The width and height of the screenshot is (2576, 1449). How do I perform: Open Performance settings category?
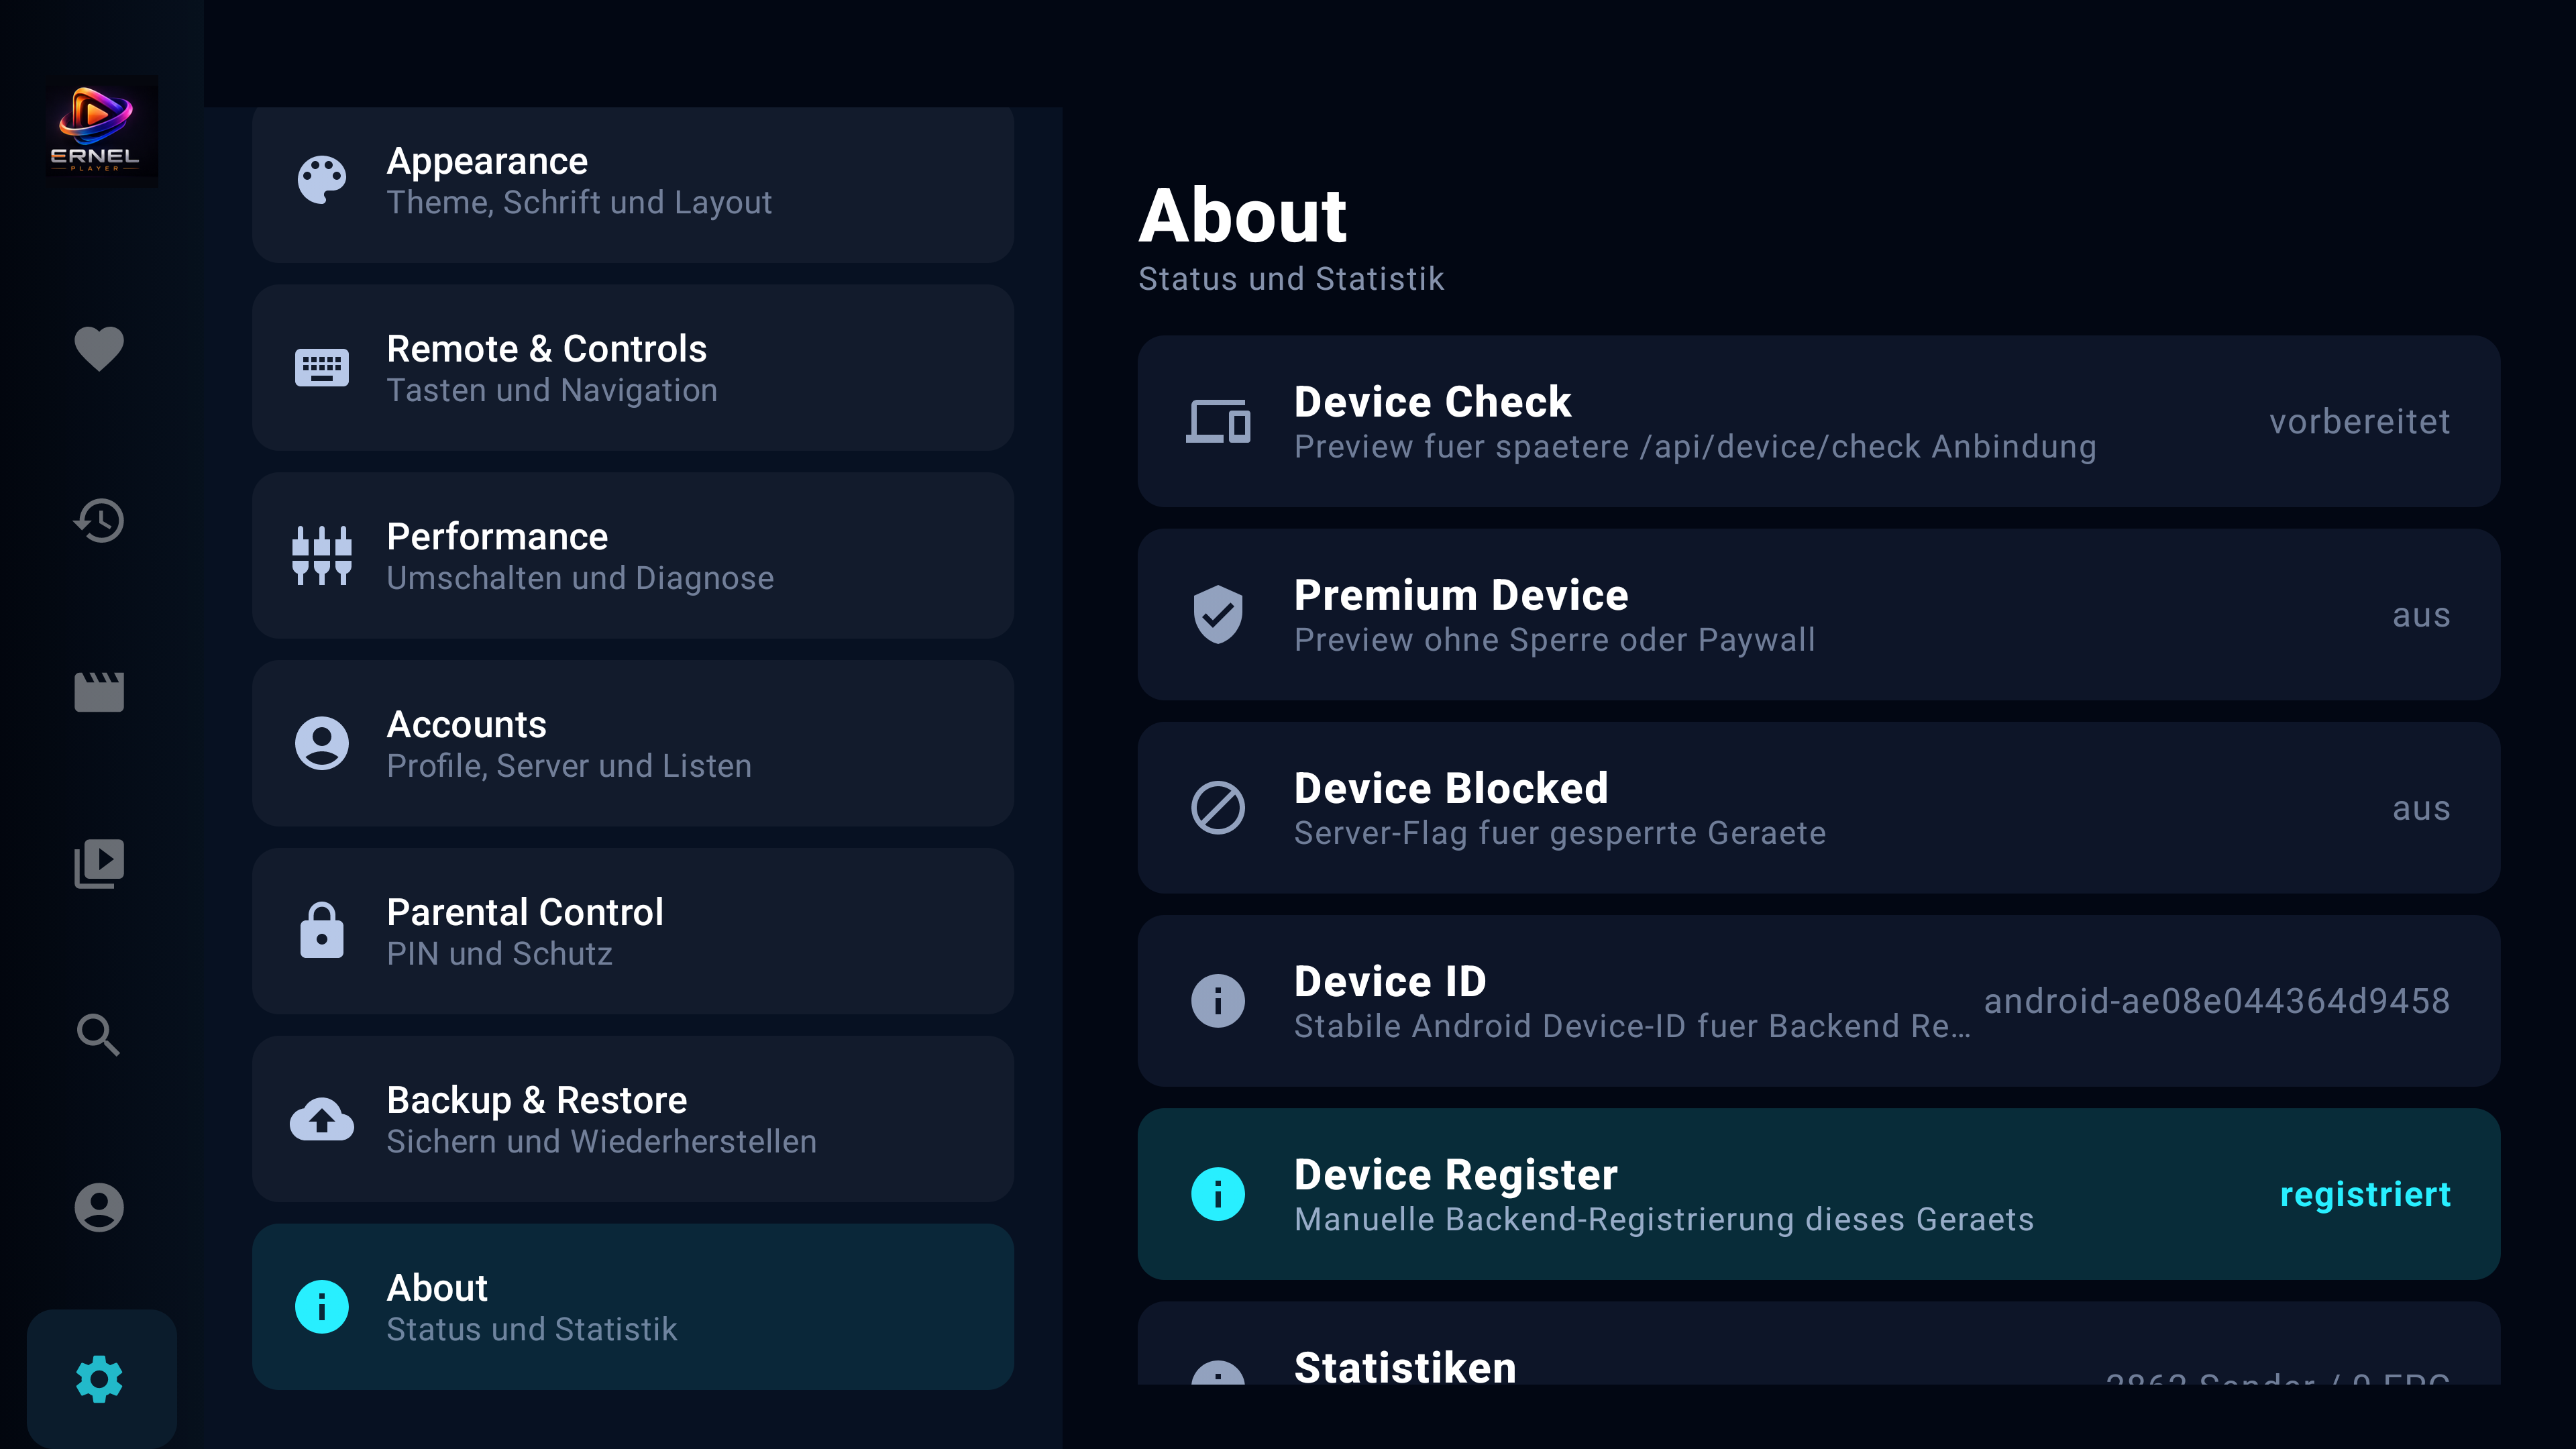(x=633, y=556)
